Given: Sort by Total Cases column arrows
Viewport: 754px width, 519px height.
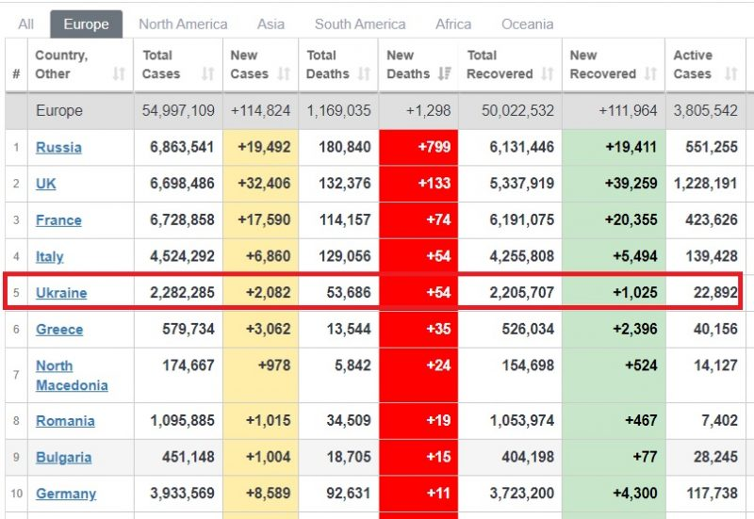Looking at the screenshot, I should 207,73.
